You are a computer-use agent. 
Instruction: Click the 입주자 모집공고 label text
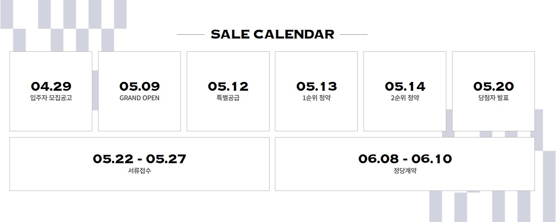click(x=51, y=98)
